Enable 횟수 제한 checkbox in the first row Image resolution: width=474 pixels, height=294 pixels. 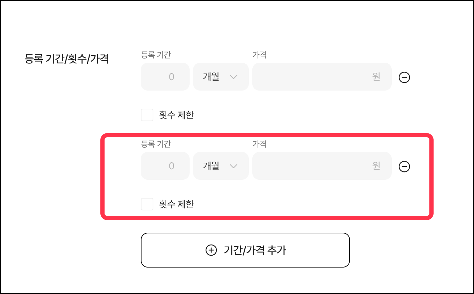pyautogui.click(x=147, y=115)
